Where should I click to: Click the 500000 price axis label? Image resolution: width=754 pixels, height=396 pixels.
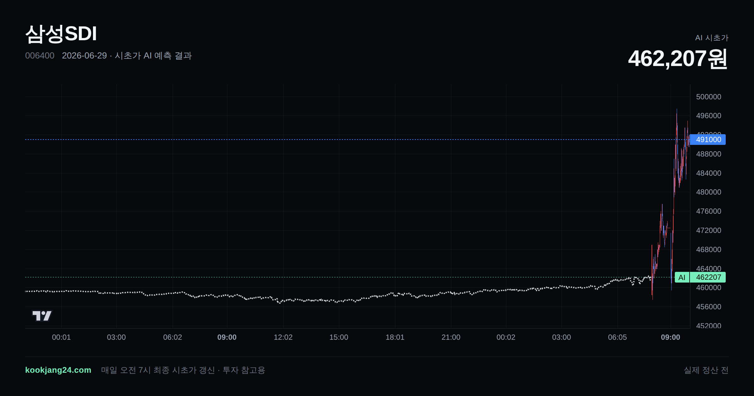coord(708,97)
